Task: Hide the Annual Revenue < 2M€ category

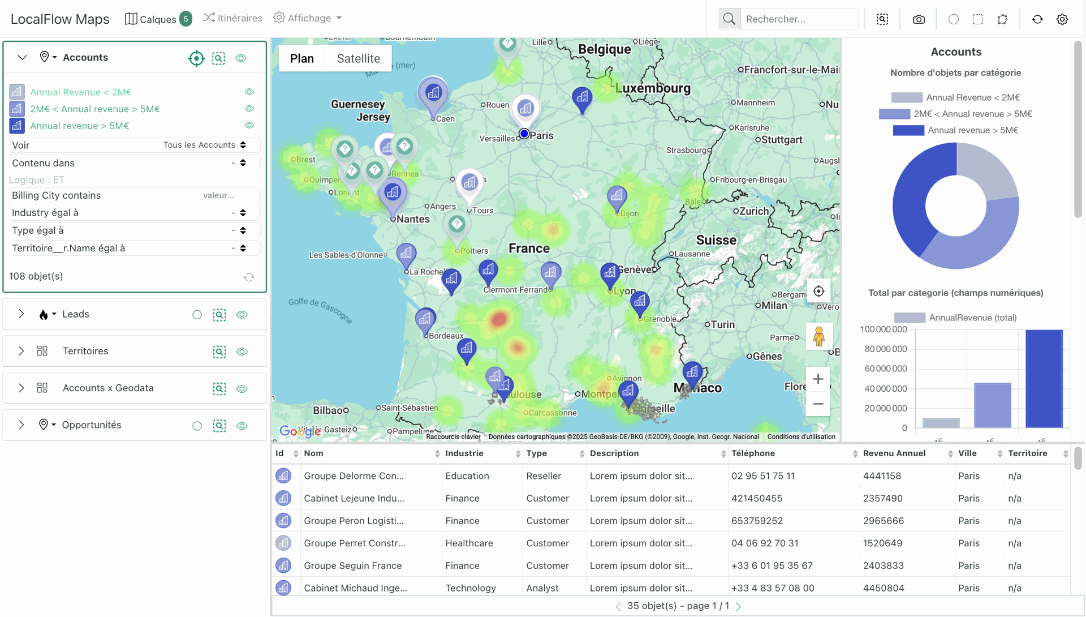Action: pos(249,92)
